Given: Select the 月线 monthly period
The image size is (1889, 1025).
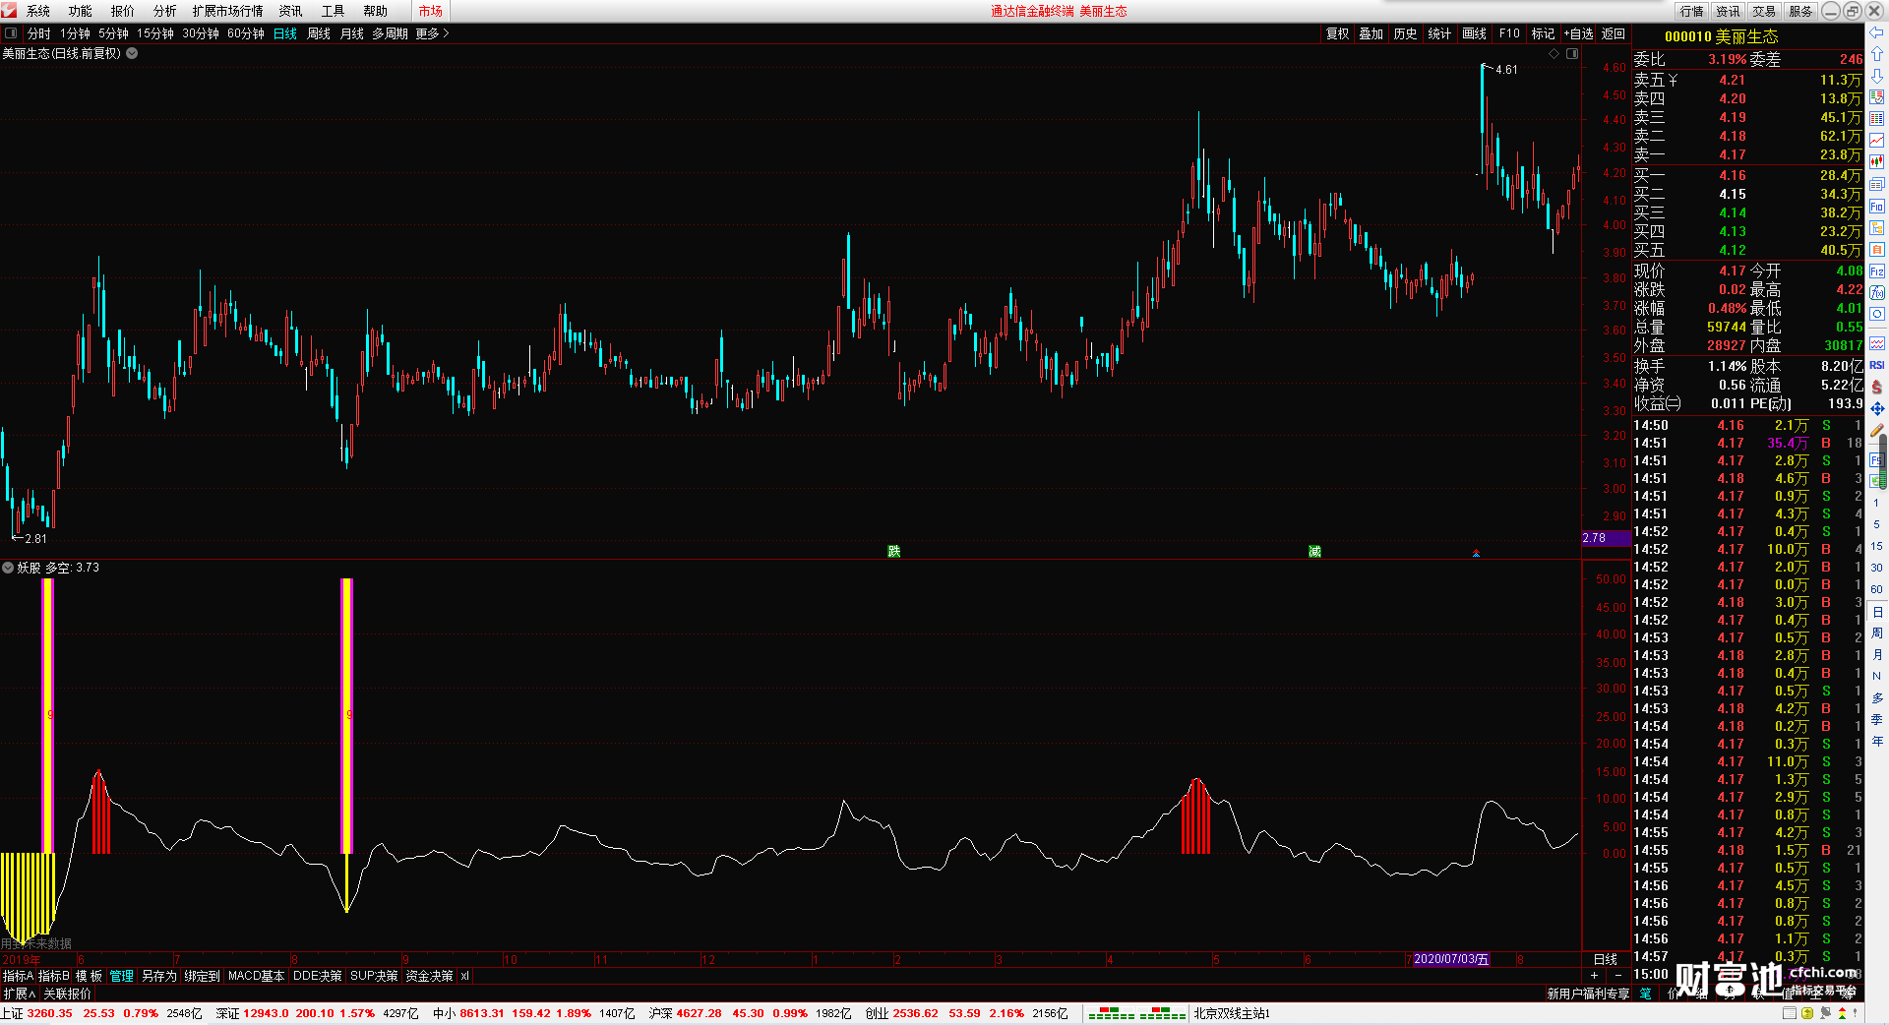Looking at the screenshot, I should pyautogui.click(x=352, y=33).
